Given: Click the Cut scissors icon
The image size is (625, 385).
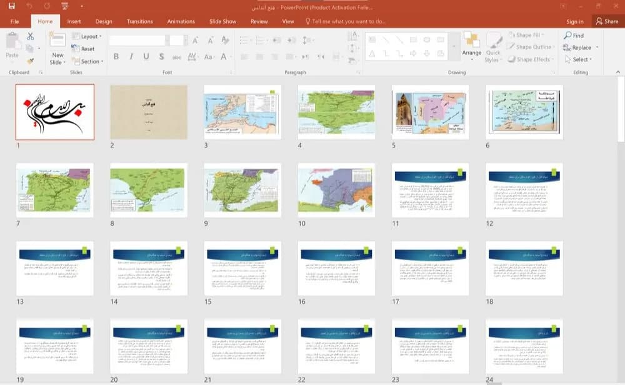Looking at the screenshot, I should click(30, 36).
